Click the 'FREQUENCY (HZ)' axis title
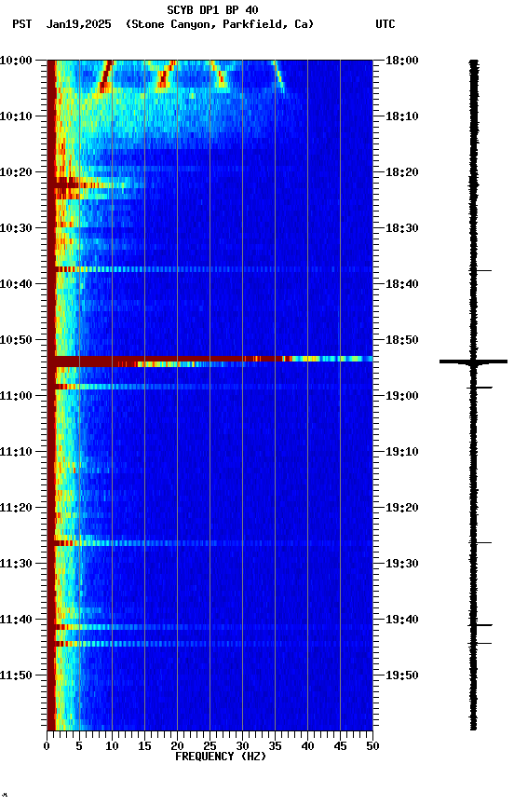Image resolution: width=514 pixels, height=805 pixels. tap(221, 757)
